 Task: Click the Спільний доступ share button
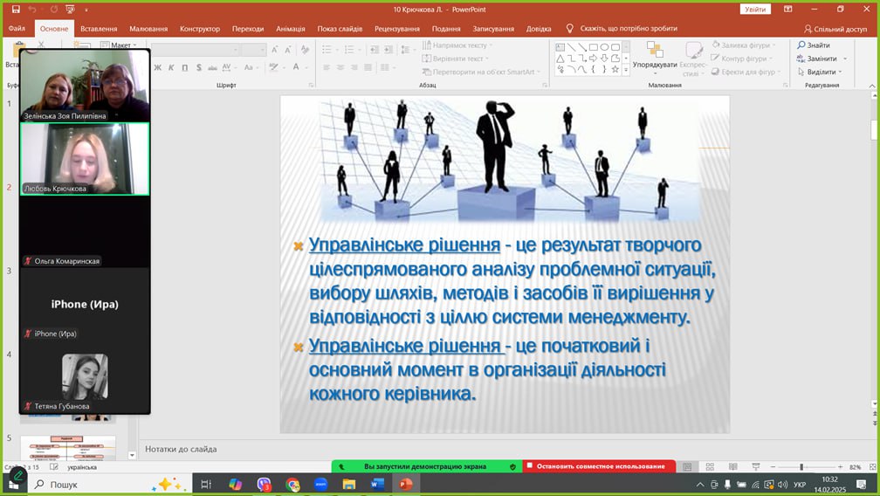click(x=835, y=28)
